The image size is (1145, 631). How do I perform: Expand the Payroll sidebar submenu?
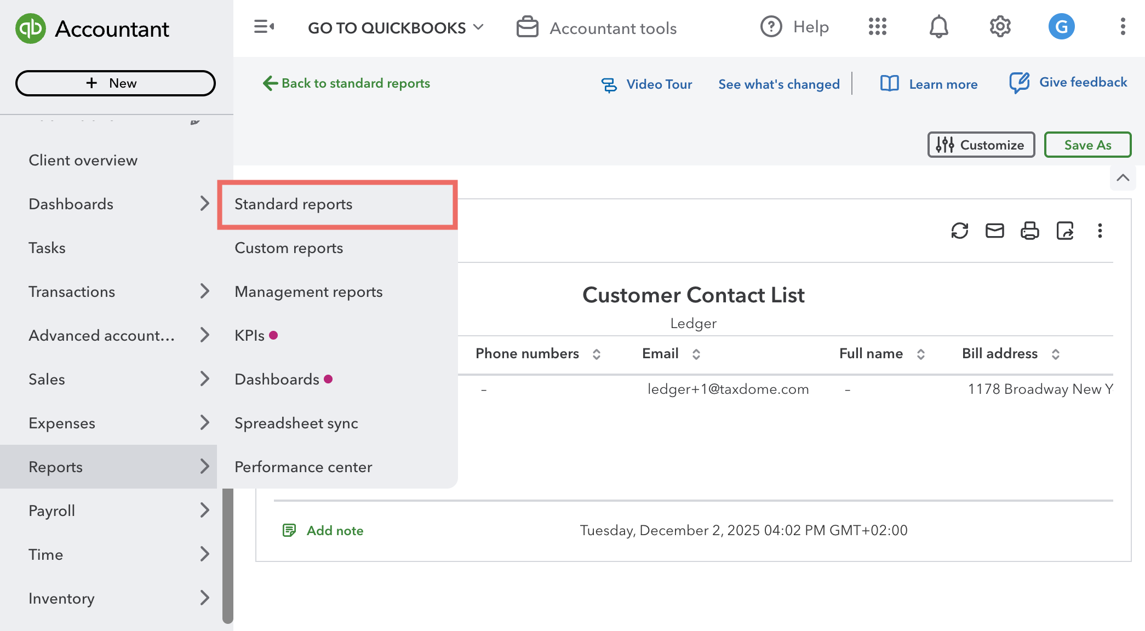(204, 510)
